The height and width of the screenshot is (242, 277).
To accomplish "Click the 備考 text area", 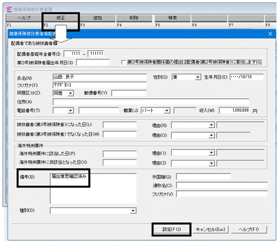I will (93, 189).
